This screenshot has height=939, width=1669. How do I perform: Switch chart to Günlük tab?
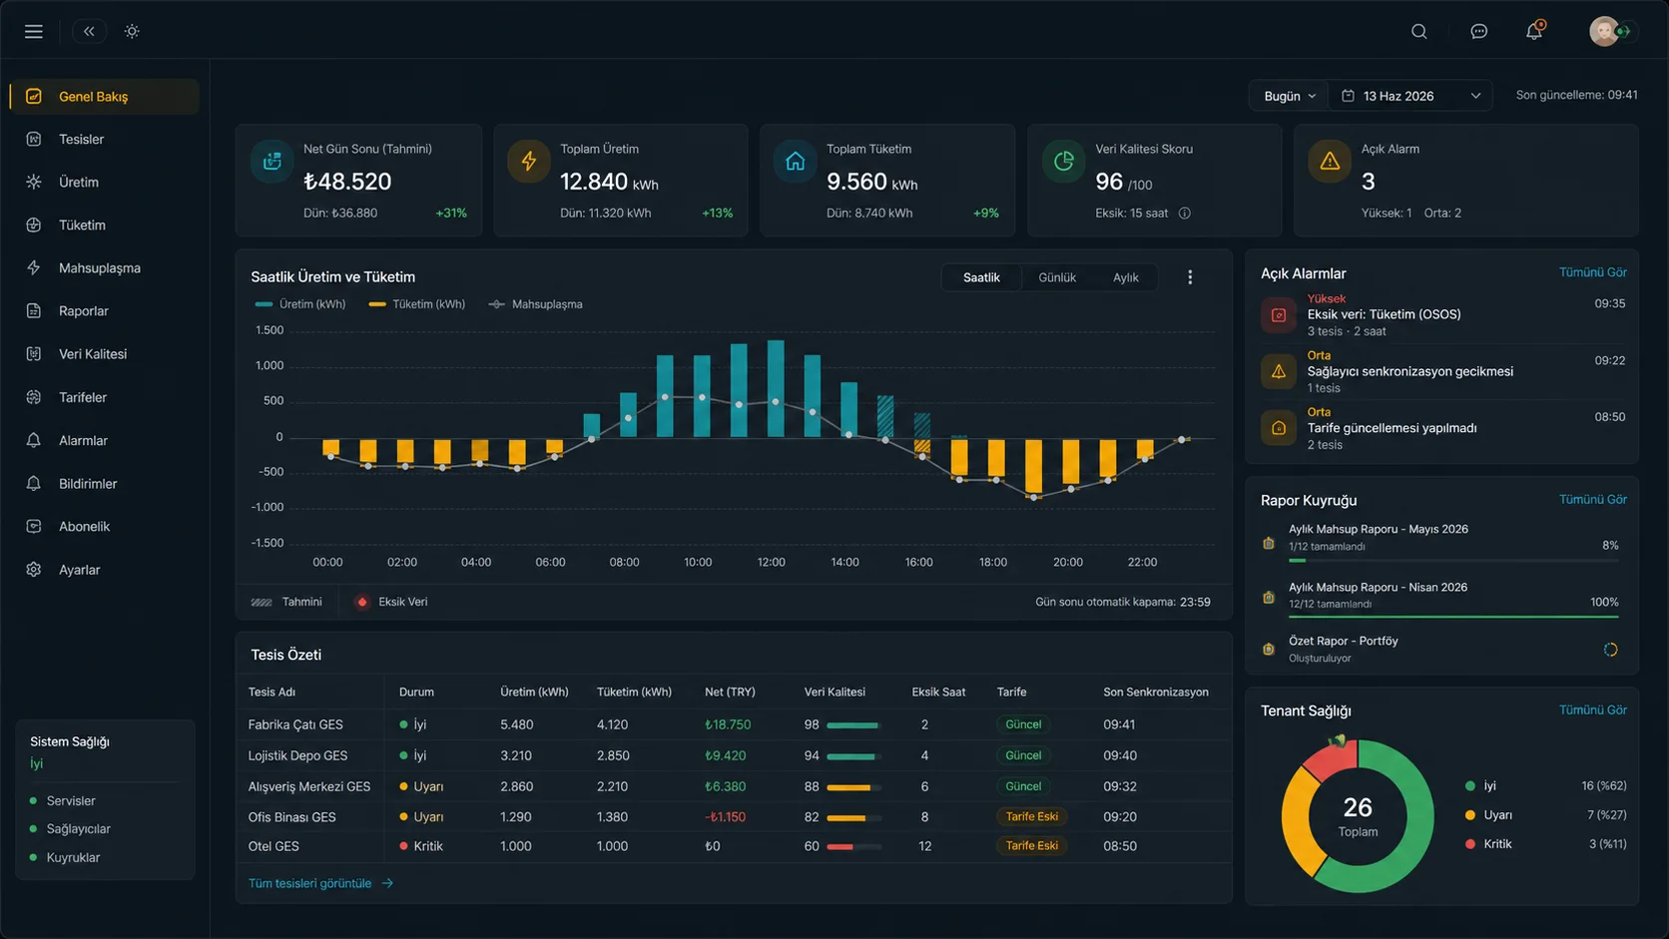point(1057,277)
